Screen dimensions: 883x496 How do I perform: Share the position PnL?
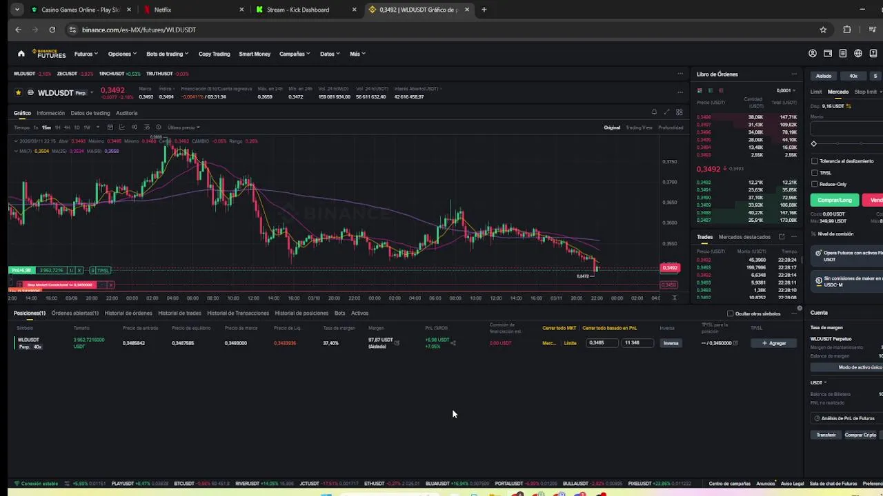pyautogui.click(x=453, y=342)
